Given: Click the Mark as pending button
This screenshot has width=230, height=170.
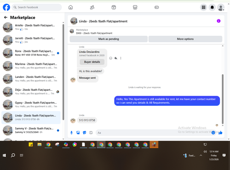Looking at the screenshot, I should pyautogui.click(x=109, y=39).
